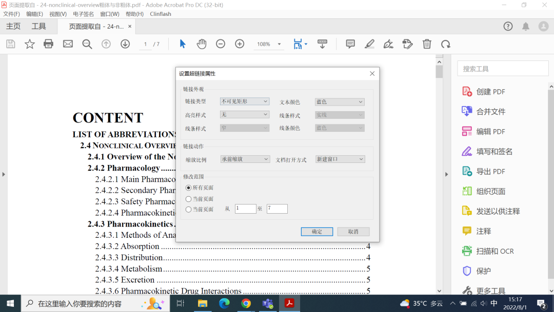Select the 所有页面 radio option

tap(189, 188)
